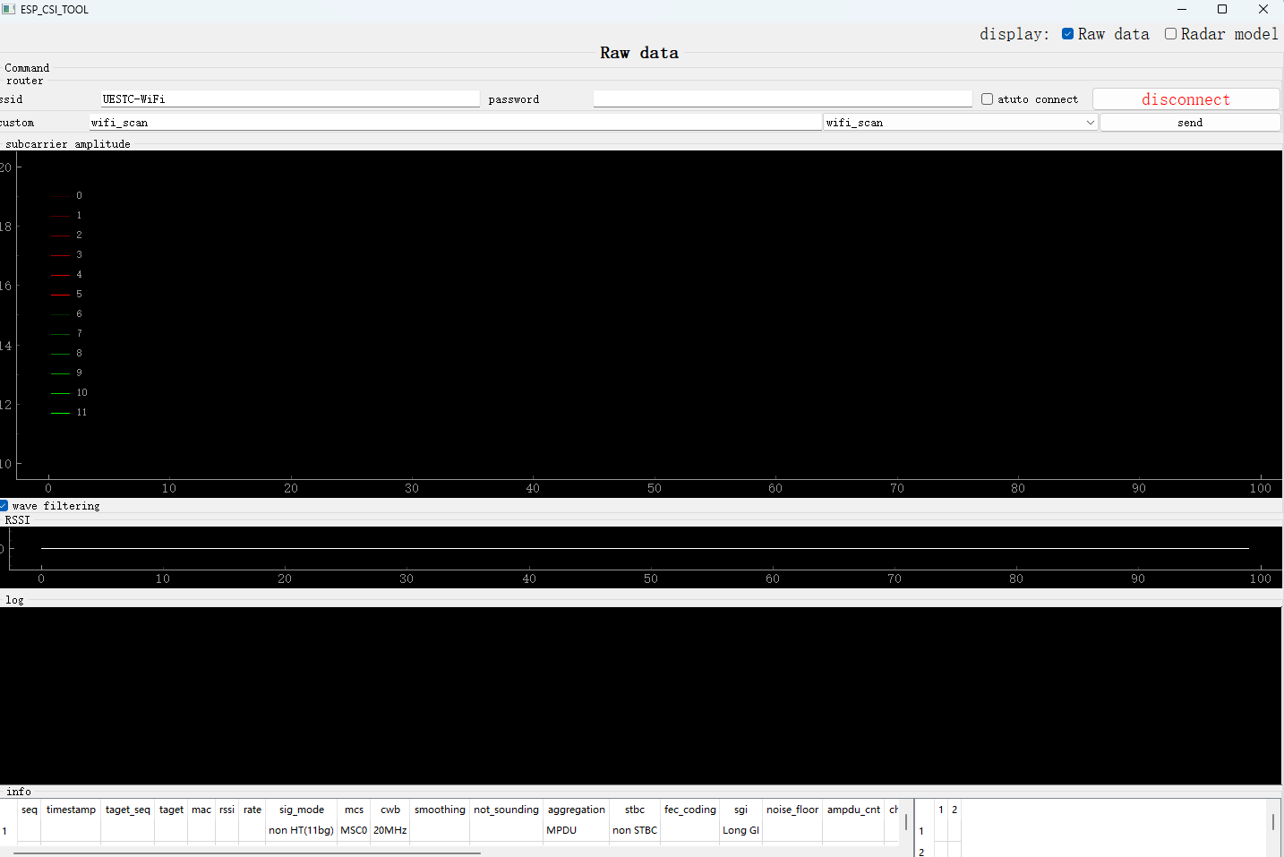Select the 'Long GI' table cell
1284x857 pixels.
pyautogui.click(x=740, y=830)
